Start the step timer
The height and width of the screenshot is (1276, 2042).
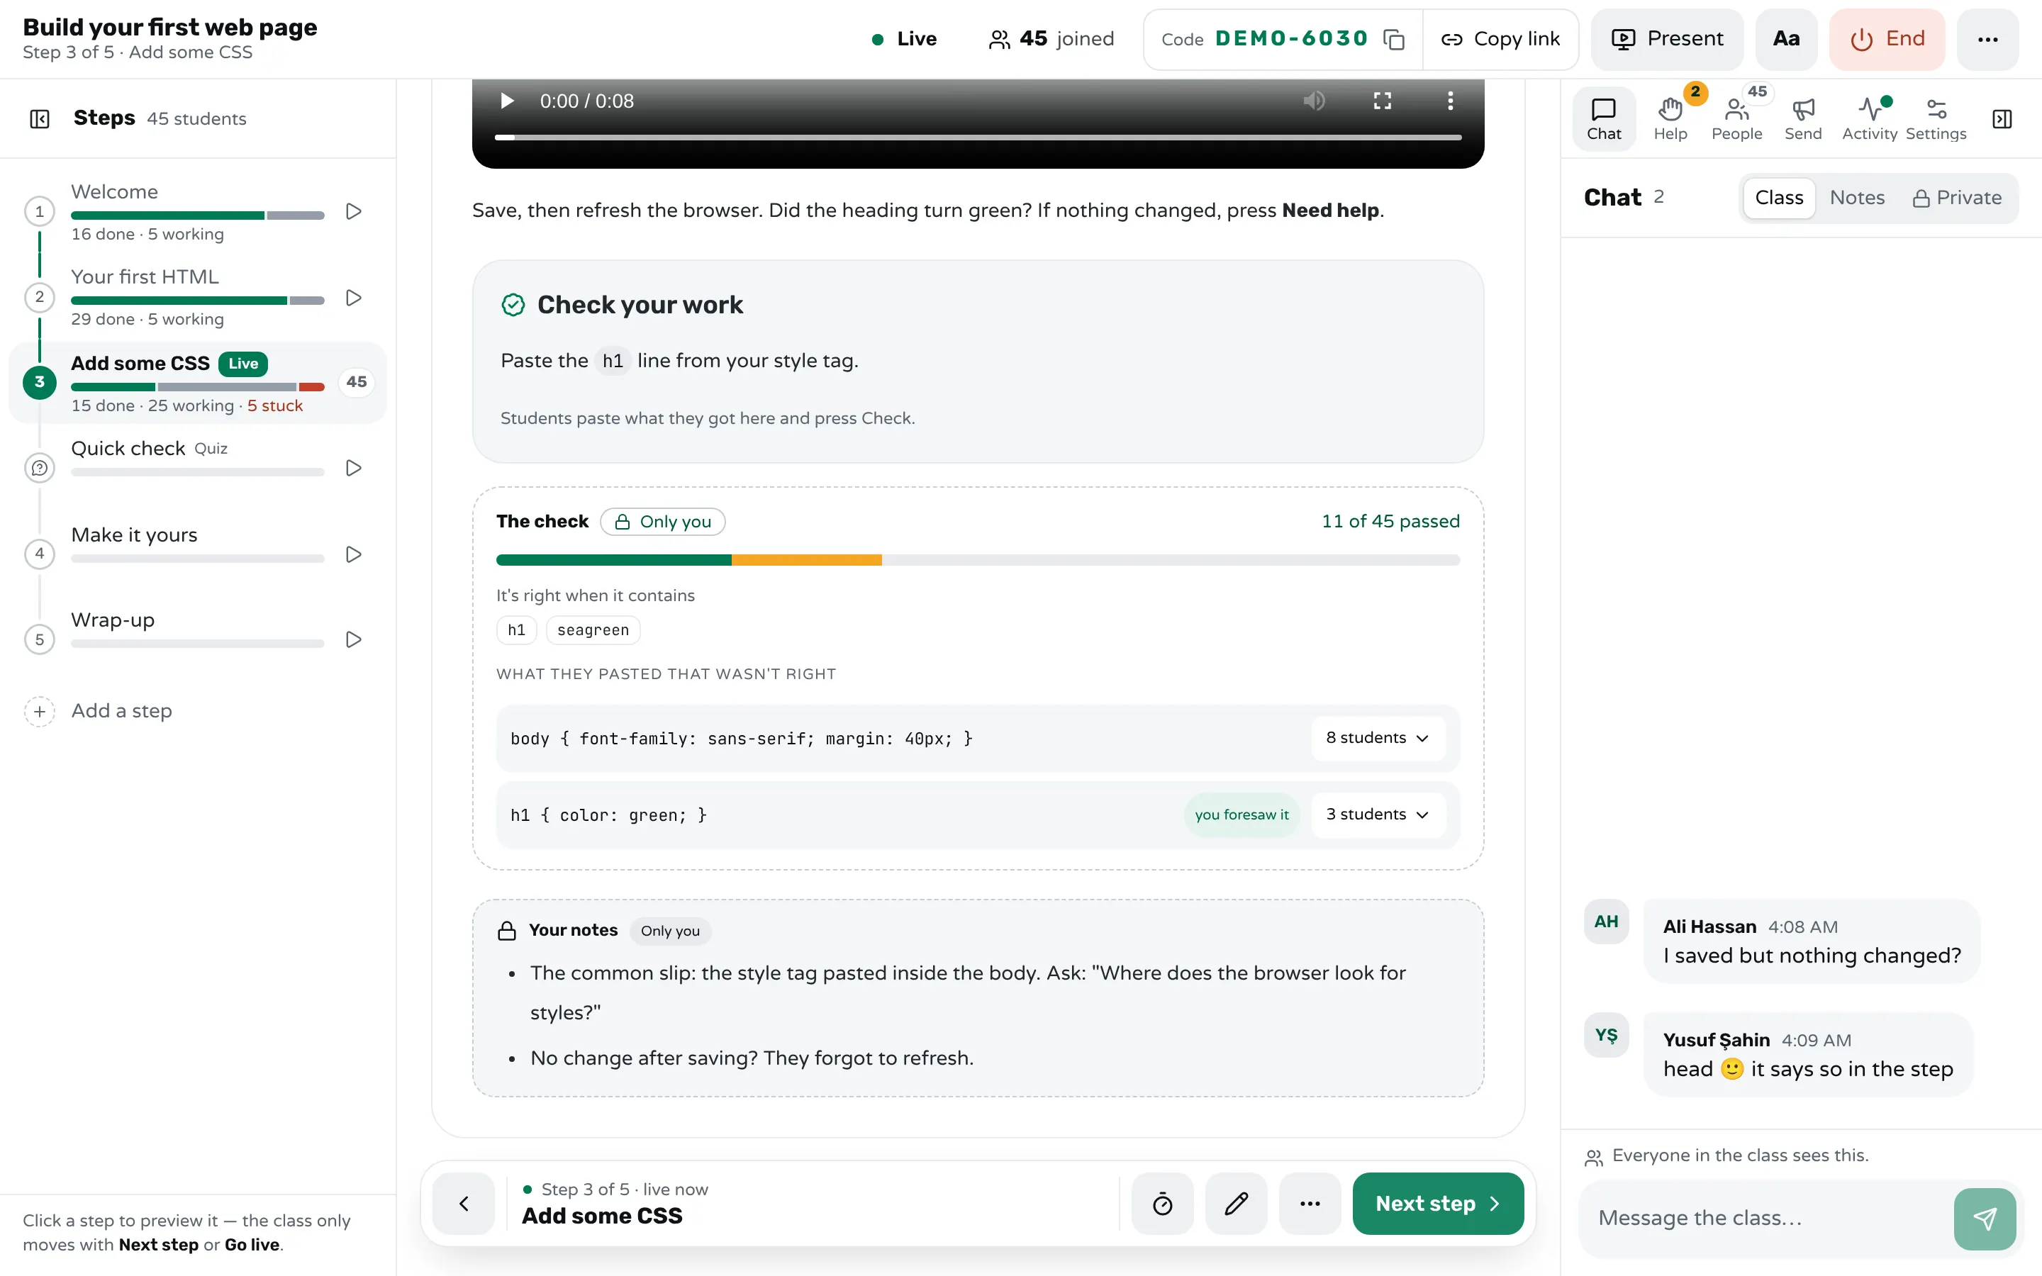tap(1162, 1204)
